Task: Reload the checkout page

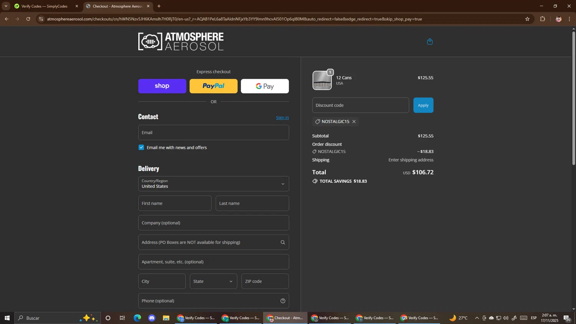Action: pyautogui.click(x=28, y=19)
